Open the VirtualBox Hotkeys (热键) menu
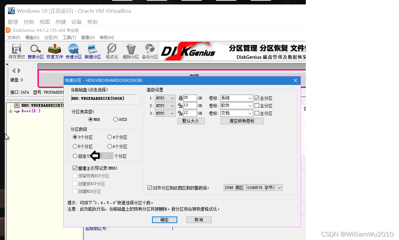 [61, 22]
